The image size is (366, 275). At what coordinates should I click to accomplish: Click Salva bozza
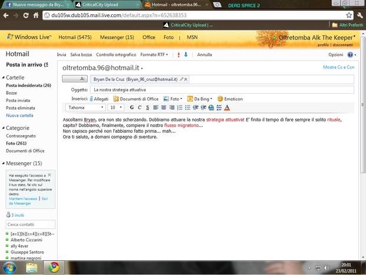[81, 55]
